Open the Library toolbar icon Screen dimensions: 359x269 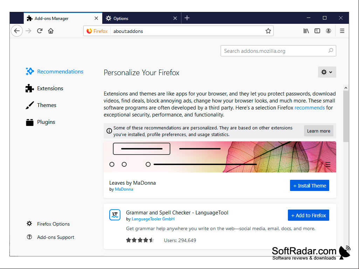(306, 31)
